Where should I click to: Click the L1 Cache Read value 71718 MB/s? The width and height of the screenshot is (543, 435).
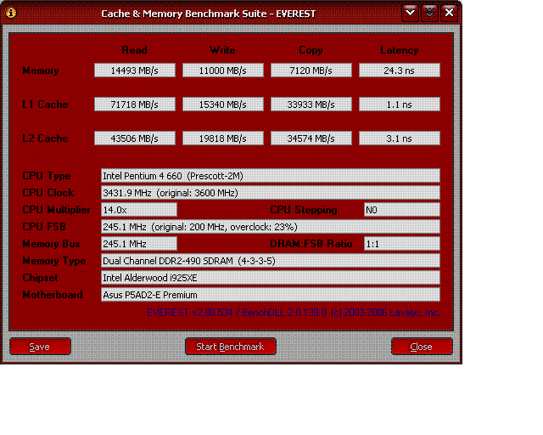pyautogui.click(x=135, y=105)
